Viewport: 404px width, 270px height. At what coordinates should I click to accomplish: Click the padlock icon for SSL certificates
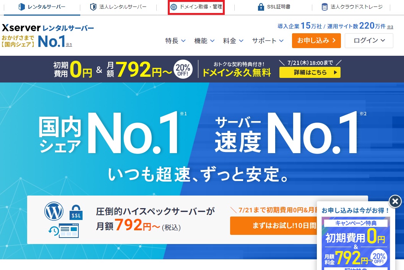pos(261,7)
